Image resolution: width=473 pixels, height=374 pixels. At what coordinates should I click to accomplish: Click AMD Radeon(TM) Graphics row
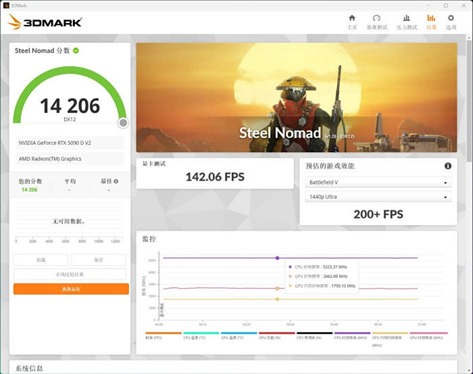(x=70, y=159)
